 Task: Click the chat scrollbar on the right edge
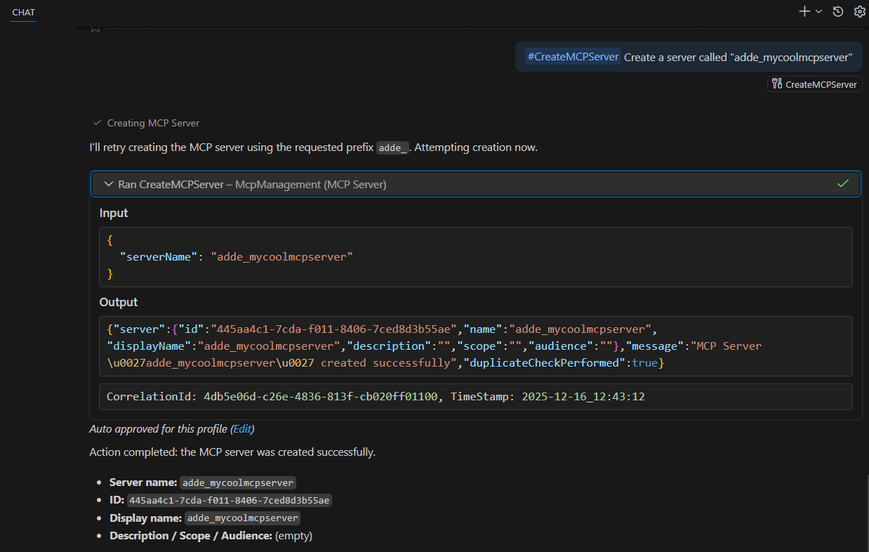point(866,513)
